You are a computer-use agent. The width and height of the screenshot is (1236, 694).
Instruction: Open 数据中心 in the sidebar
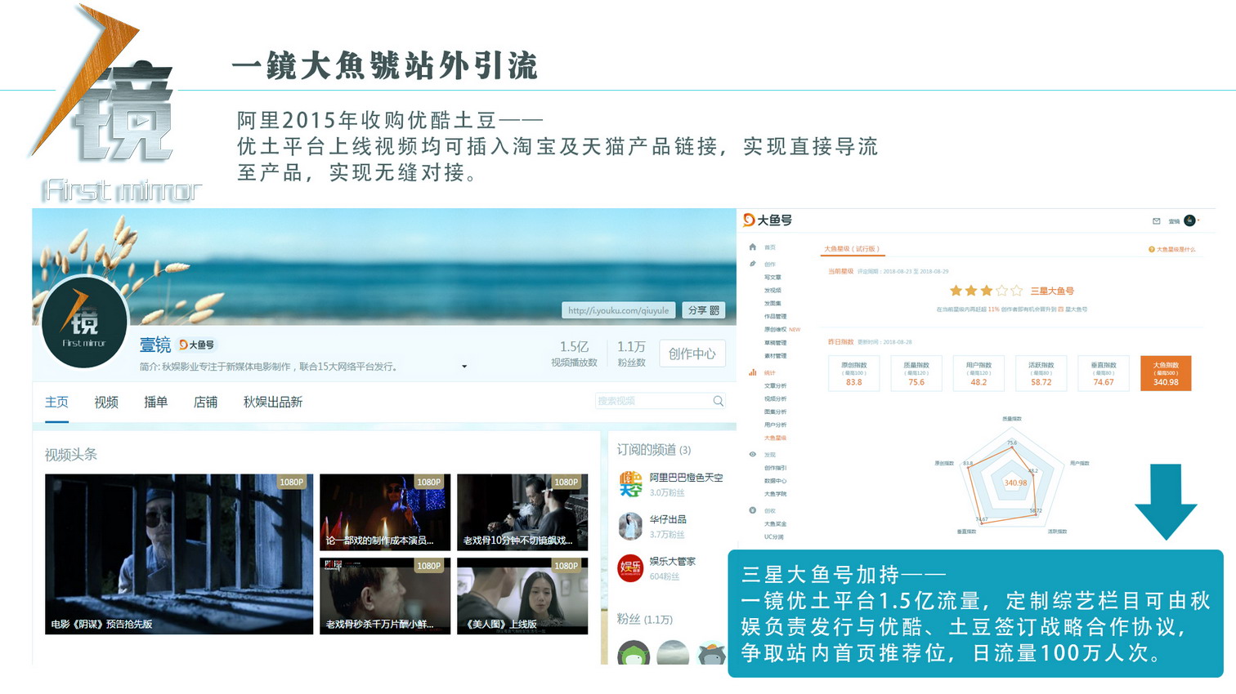[775, 481]
